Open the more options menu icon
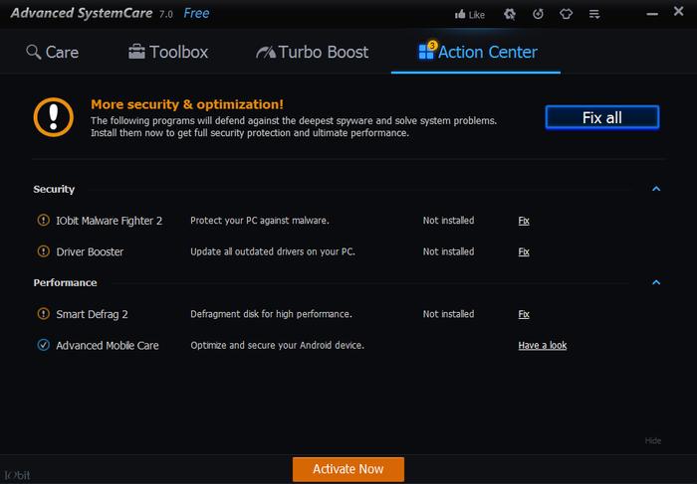 click(594, 15)
